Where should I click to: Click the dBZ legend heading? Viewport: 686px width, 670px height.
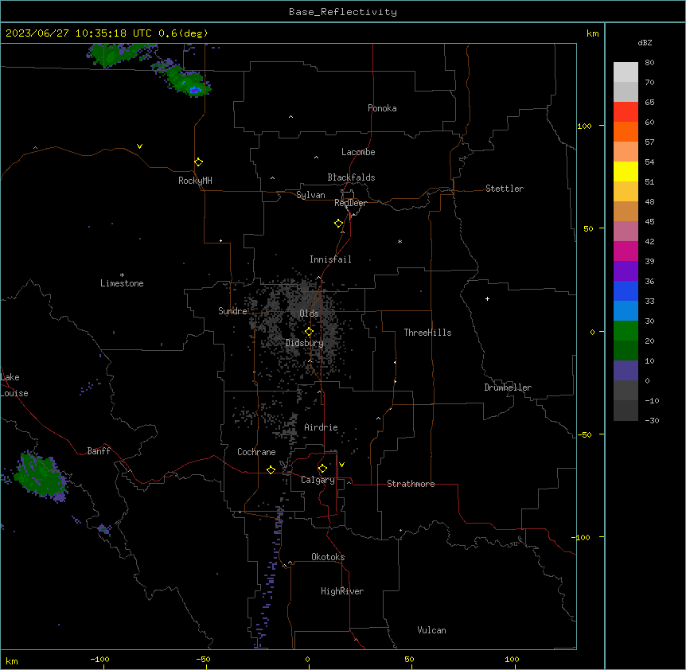click(645, 42)
